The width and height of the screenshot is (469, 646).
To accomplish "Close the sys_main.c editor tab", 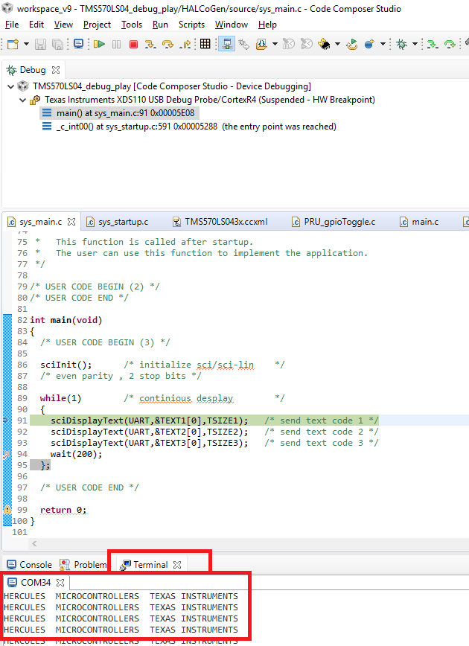I will click(71, 222).
